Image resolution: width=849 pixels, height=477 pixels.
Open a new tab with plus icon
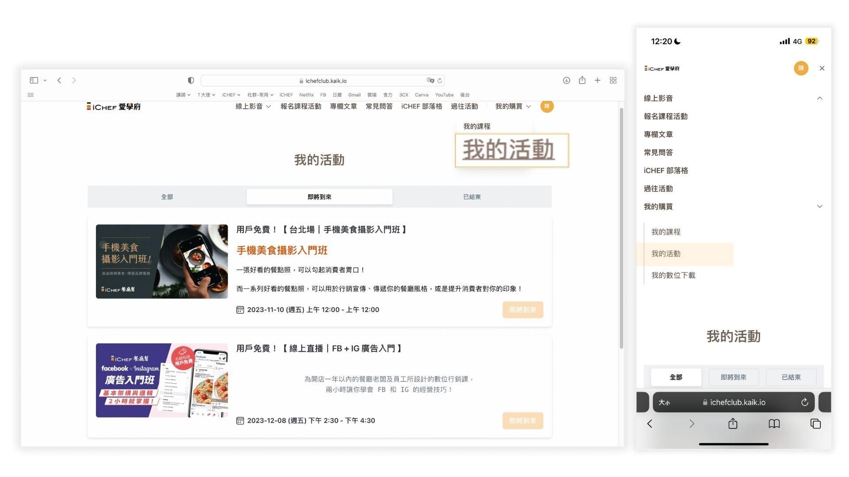(597, 80)
